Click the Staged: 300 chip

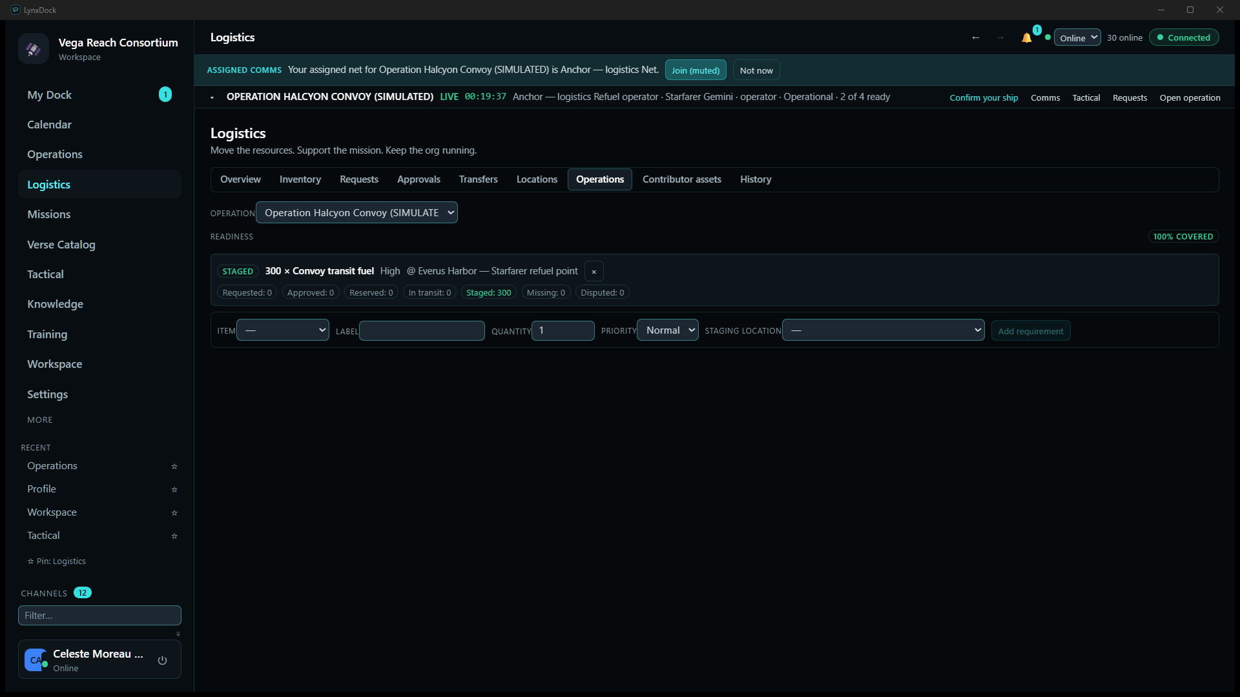pyautogui.click(x=488, y=293)
